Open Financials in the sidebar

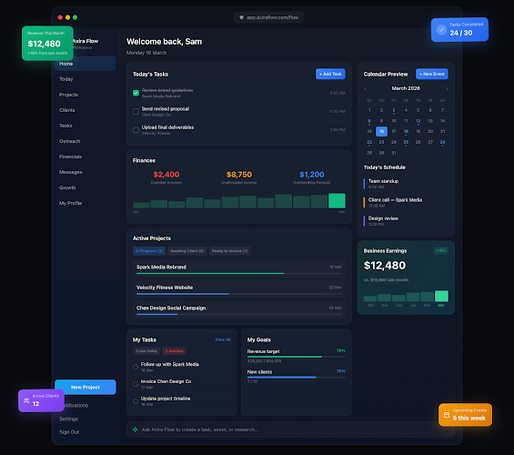(70, 157)
